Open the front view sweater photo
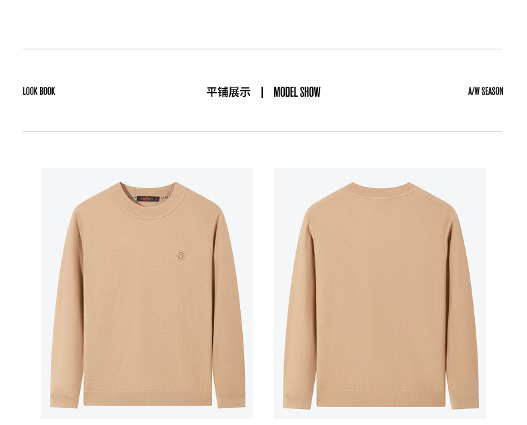 pyautogui.click(x=147, y=294)
